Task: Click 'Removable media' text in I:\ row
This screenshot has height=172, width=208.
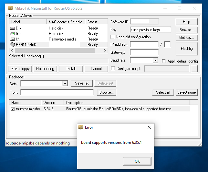Action: (x=62, y=39)
